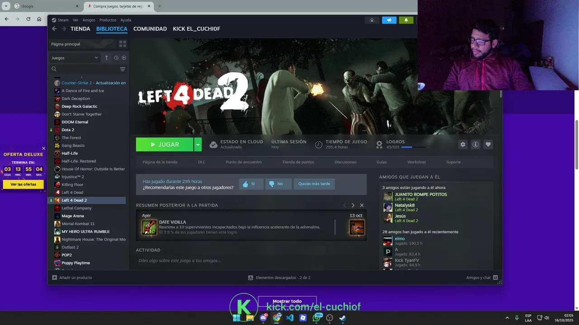The image size is (579, 325).
Task: Open the dropdown arrow beside JUGAR
Action: point(198,144)
